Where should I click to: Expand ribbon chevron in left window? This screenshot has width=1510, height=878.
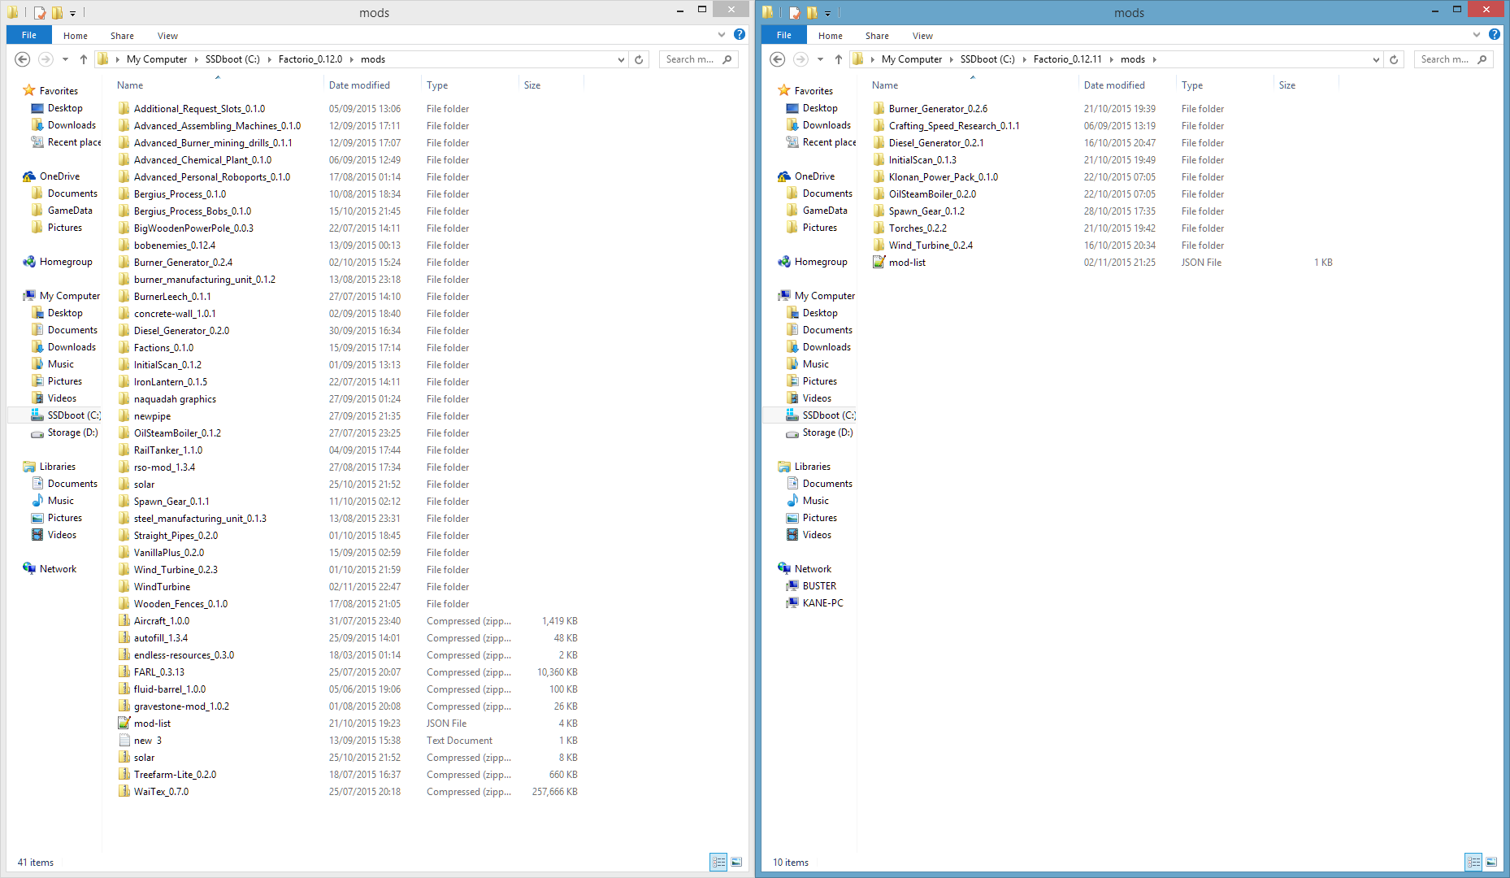[722, 35]
